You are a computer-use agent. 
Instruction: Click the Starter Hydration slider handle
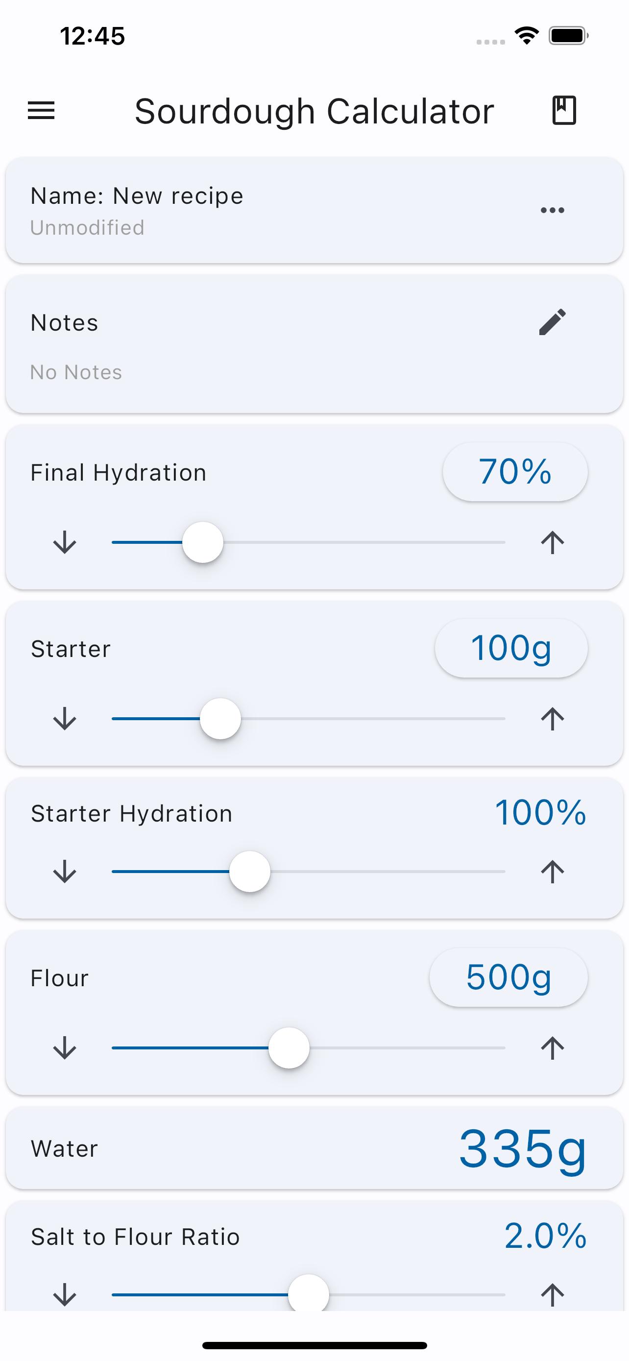249,872
